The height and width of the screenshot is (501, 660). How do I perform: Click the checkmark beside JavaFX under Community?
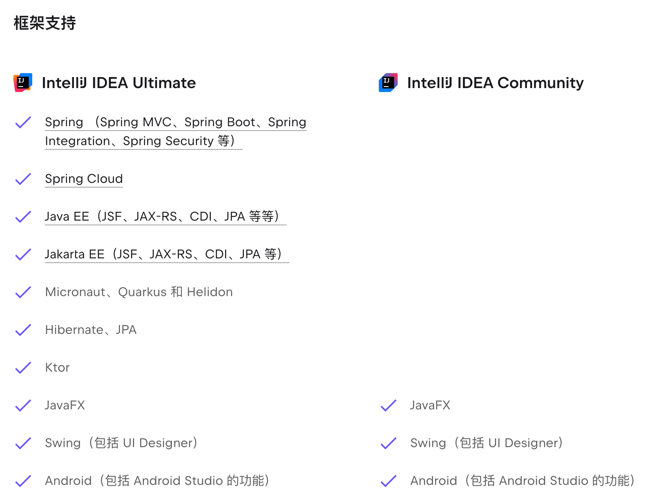(x=389, y=405)
